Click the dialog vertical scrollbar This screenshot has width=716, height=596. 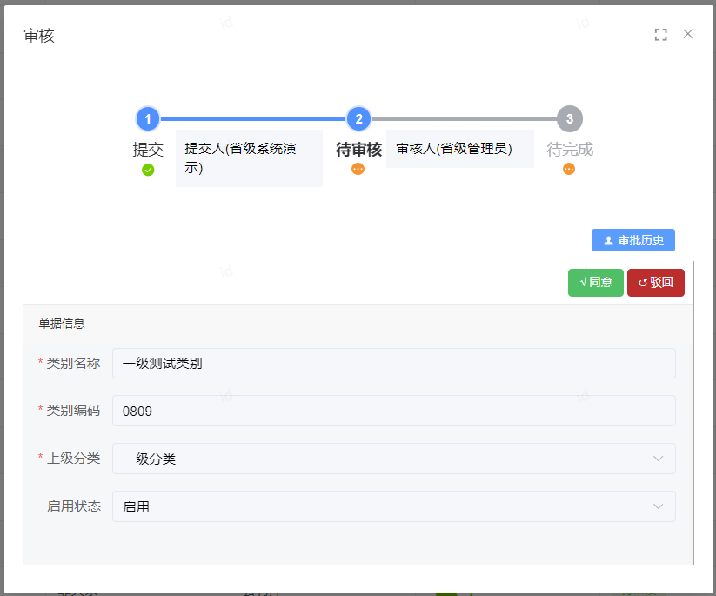click(x=693, y=412)
